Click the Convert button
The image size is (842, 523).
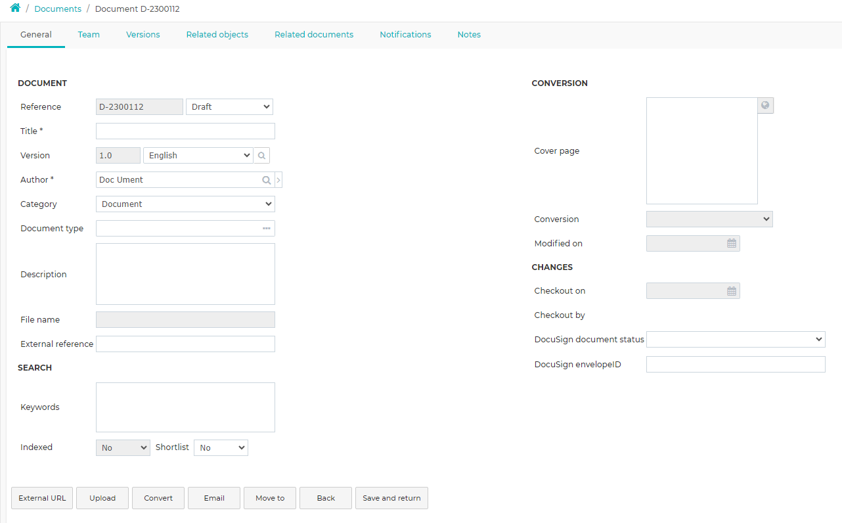[158, 498]
